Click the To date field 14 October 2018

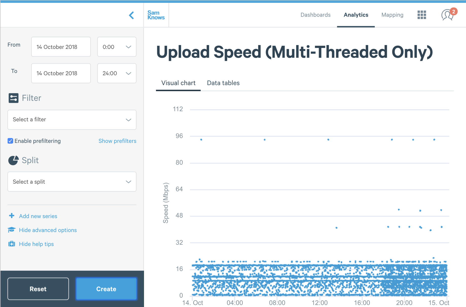coord(61,73)
